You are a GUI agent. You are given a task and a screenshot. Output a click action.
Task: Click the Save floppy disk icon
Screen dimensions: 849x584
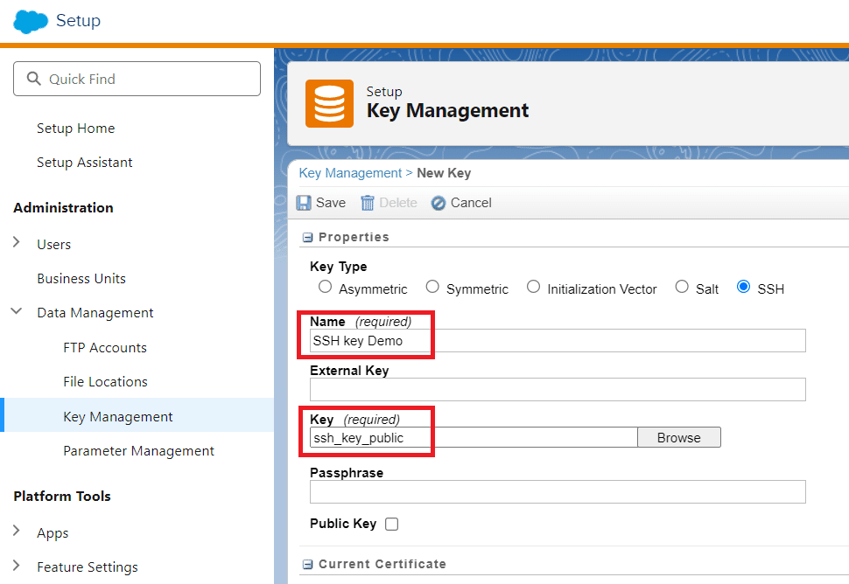pos(304,203)
